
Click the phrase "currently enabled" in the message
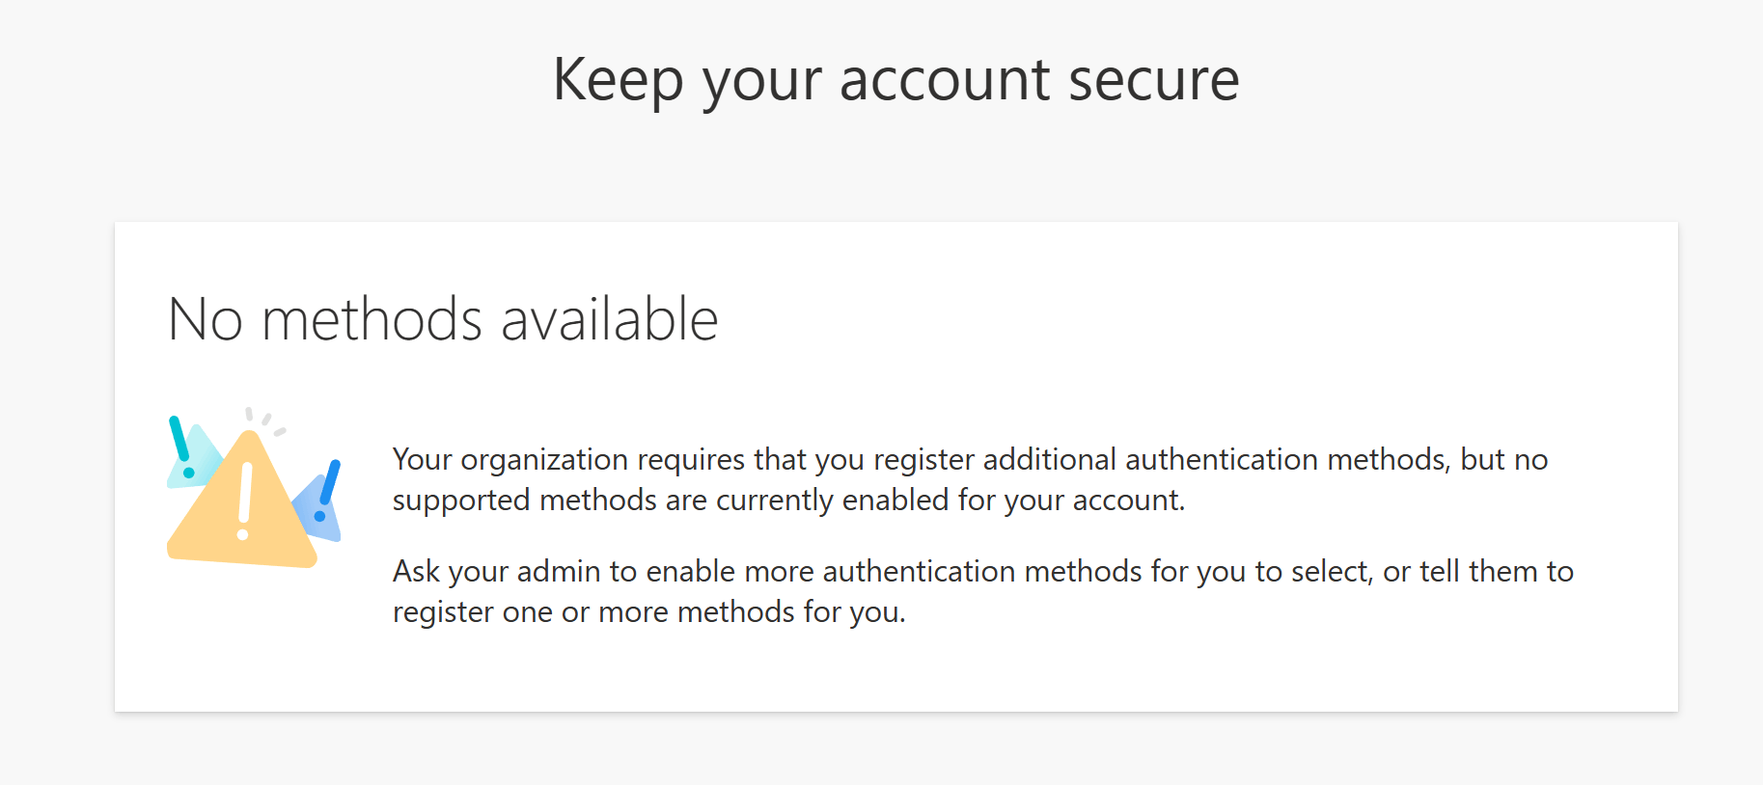[832, 501]
